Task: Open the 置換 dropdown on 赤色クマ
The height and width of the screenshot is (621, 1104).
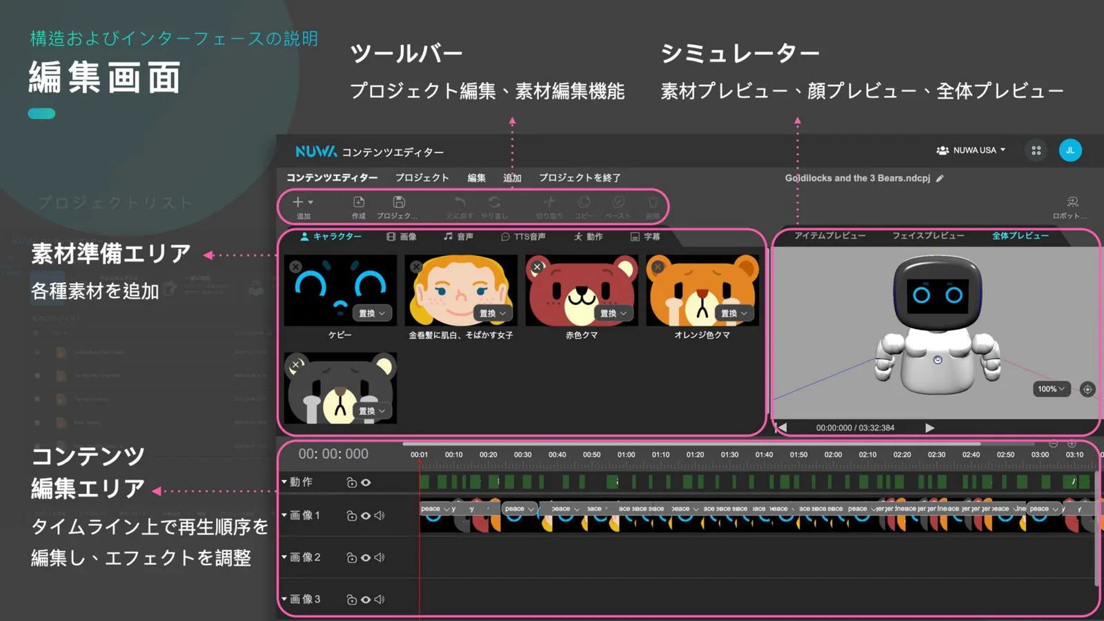Action: click(613, 313)
